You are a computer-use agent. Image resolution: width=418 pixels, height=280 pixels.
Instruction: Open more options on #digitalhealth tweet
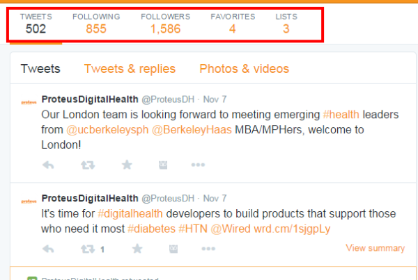pyautogui.click(x=208, y=249)
